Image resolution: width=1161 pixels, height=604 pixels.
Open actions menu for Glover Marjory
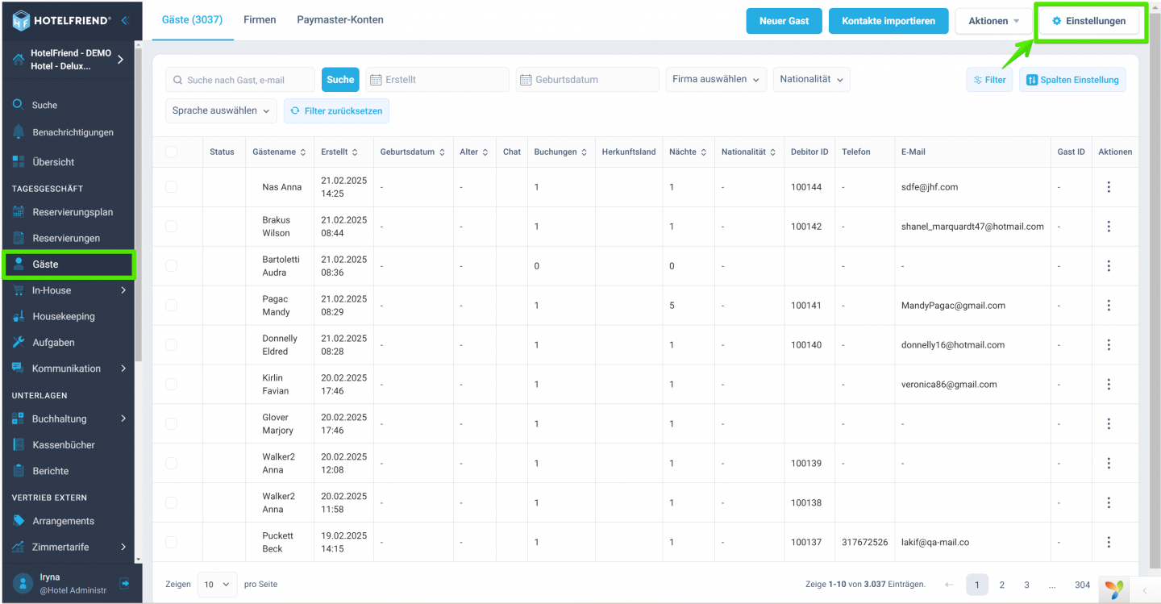[x=1109, y=423]
